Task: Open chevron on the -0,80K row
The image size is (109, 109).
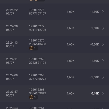Action: coord(103,44)
